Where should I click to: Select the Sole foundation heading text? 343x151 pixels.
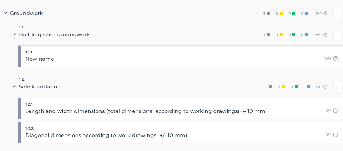(39, 87)
